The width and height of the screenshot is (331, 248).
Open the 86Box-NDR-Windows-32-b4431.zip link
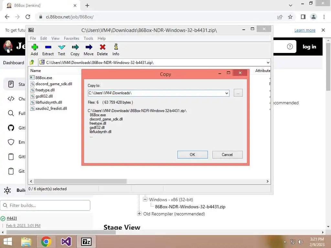[x=190, y=207]
